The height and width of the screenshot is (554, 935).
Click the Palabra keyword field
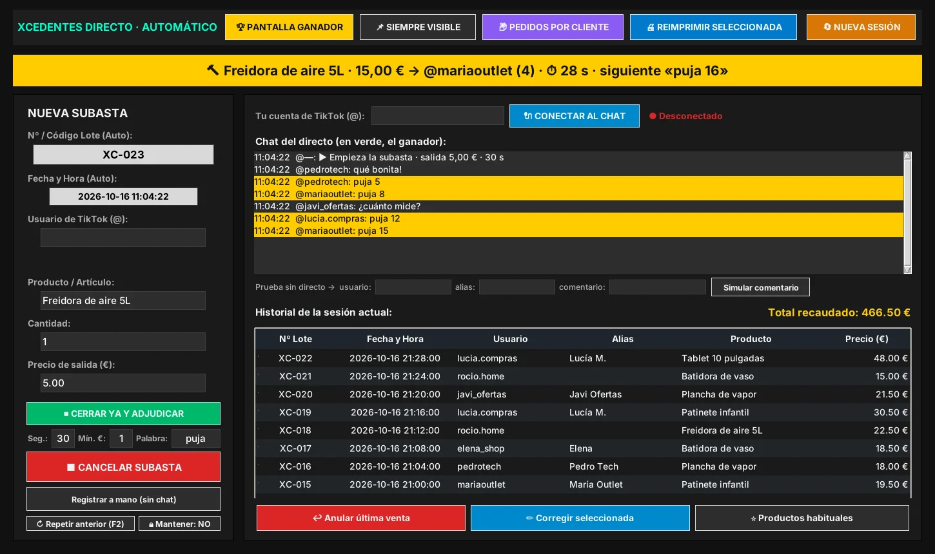coord(195,439)
